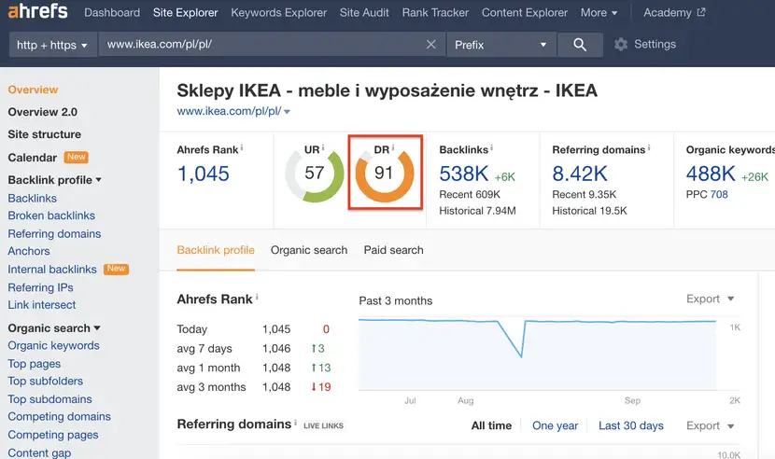The image size is (775, 459).
Task: Collapse the Organic search sidebar section
Action: [54, 328]
